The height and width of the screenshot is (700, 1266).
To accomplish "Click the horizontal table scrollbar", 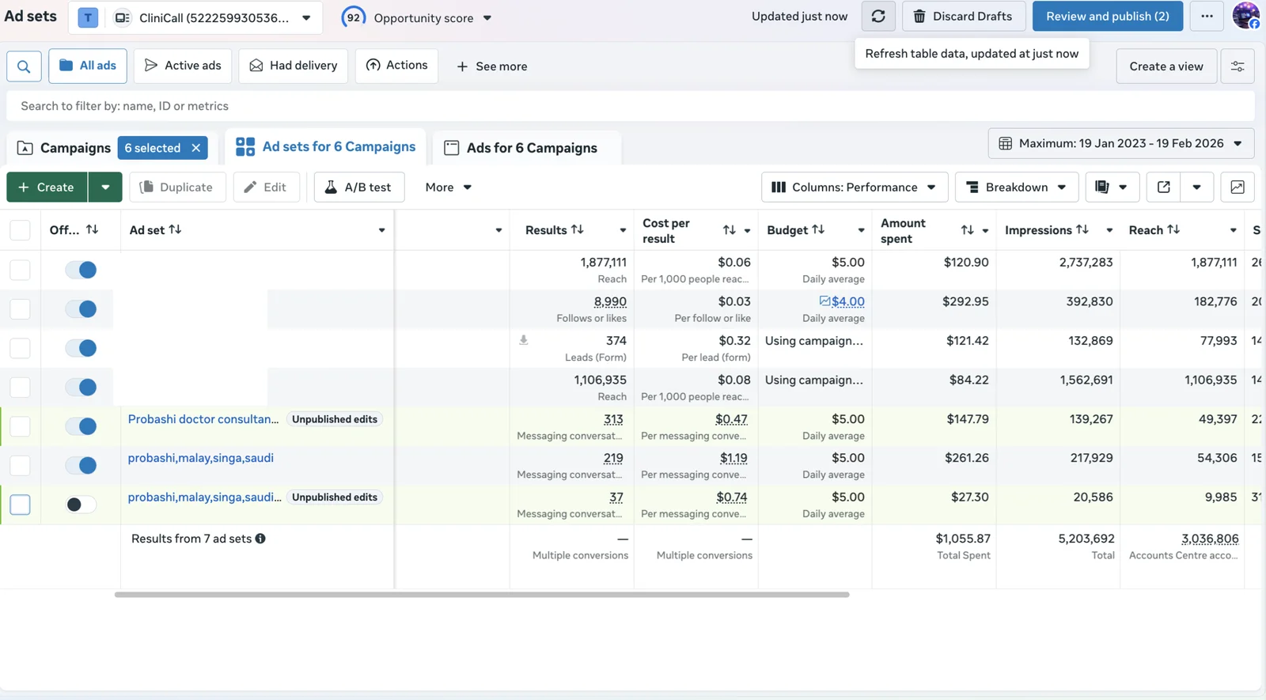I will (x=481, y=595).
